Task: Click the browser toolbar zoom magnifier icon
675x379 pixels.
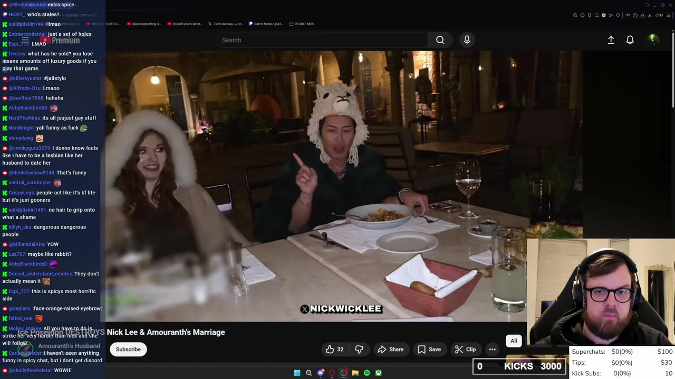Action: 575,15
